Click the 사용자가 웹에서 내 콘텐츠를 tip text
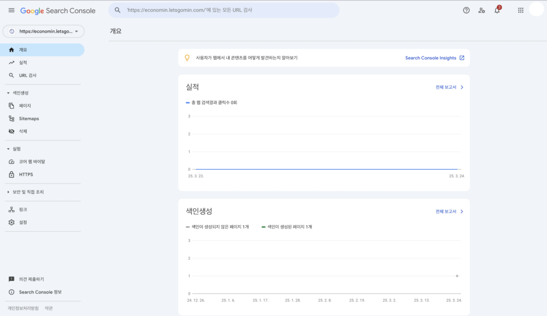The image size is (547, 316). 247,58
